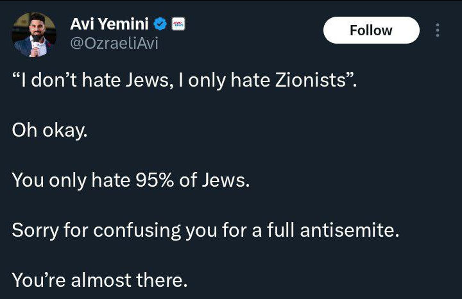Open Avi Yemini's profile picture
462x299 pixels.
click(x=34, y=34)
